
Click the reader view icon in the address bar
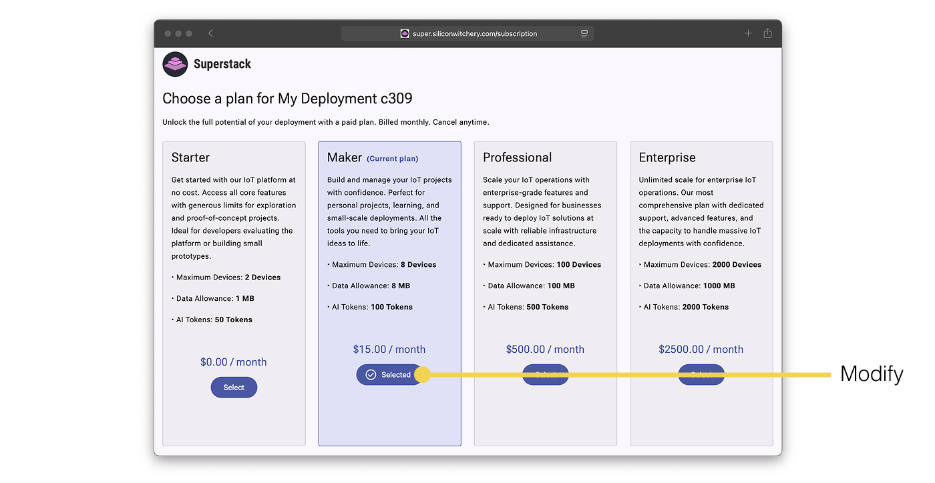coord(584,33)
